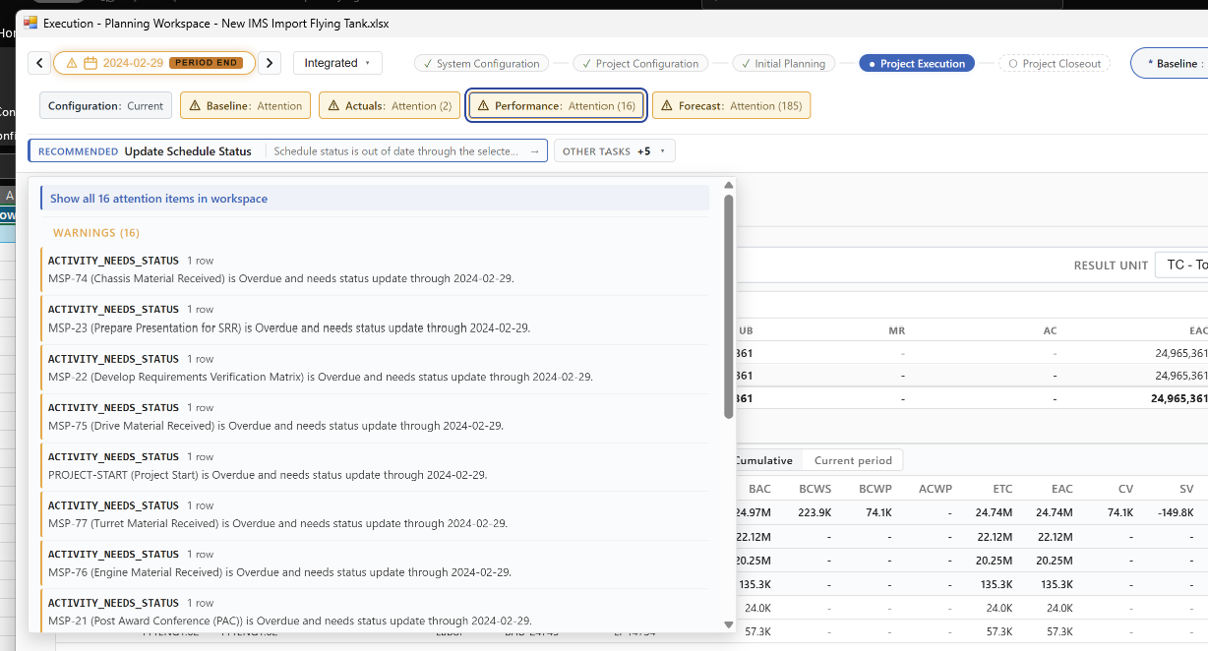Viewport: 1208px width, 651px height.
Task: Click the warnings list scrollbar thumb
Action: [729, 306]
